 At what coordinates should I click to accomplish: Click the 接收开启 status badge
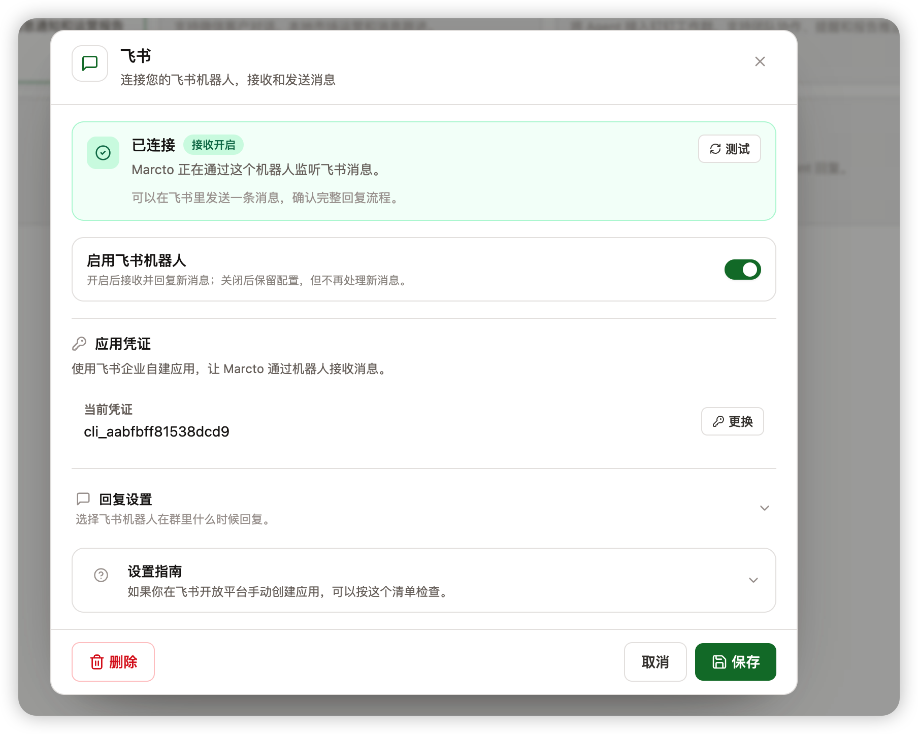click(213, 145)
